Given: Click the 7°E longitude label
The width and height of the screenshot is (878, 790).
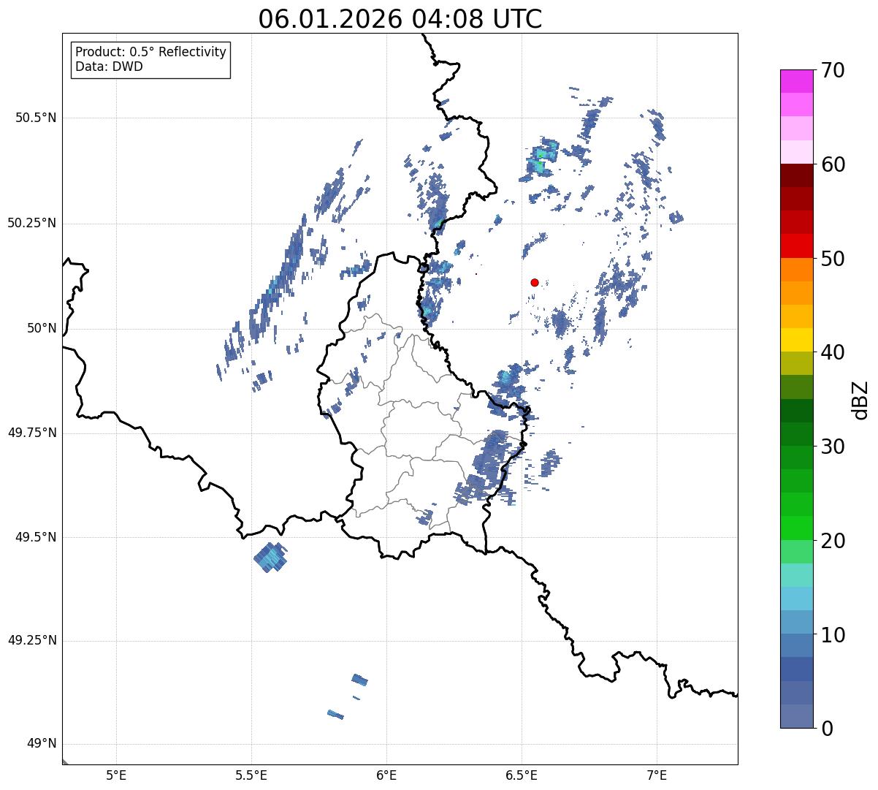Looking at the screenshot, I should 657,775.
